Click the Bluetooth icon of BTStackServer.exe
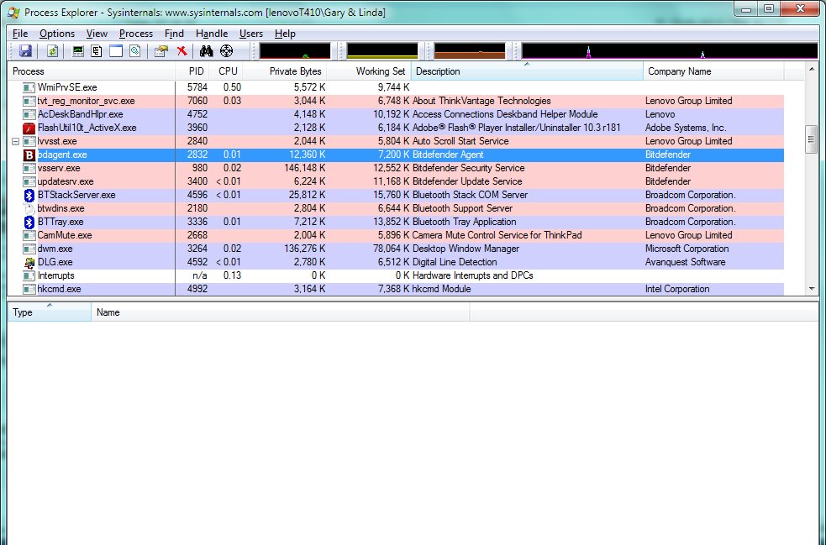Viewport: 826px width, 545px height. [29, 196]
